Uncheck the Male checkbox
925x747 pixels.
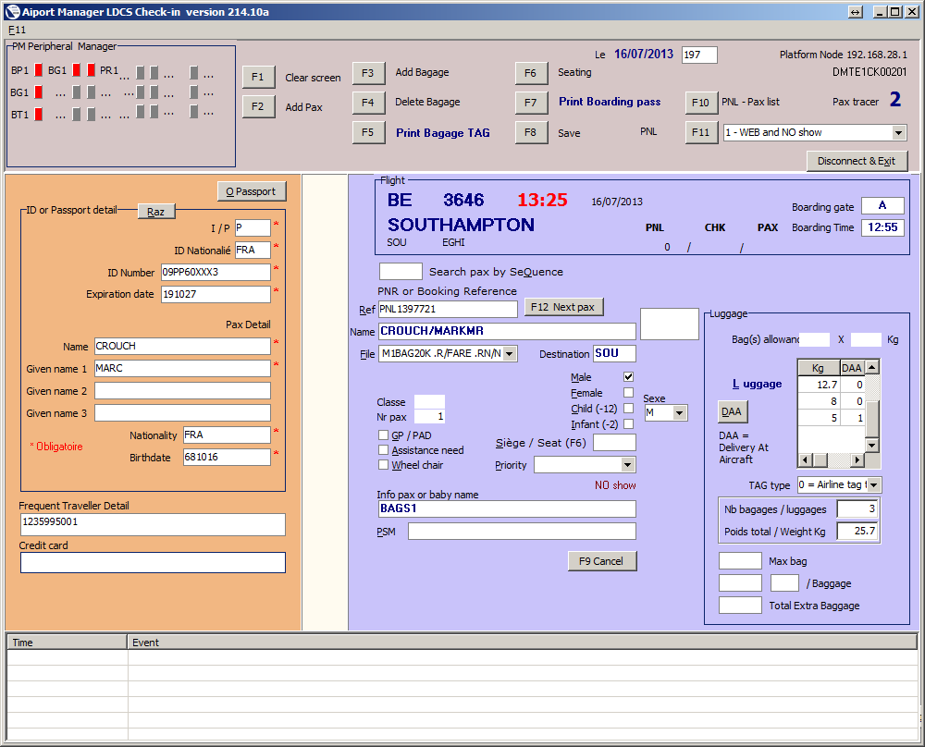(628, 377)
